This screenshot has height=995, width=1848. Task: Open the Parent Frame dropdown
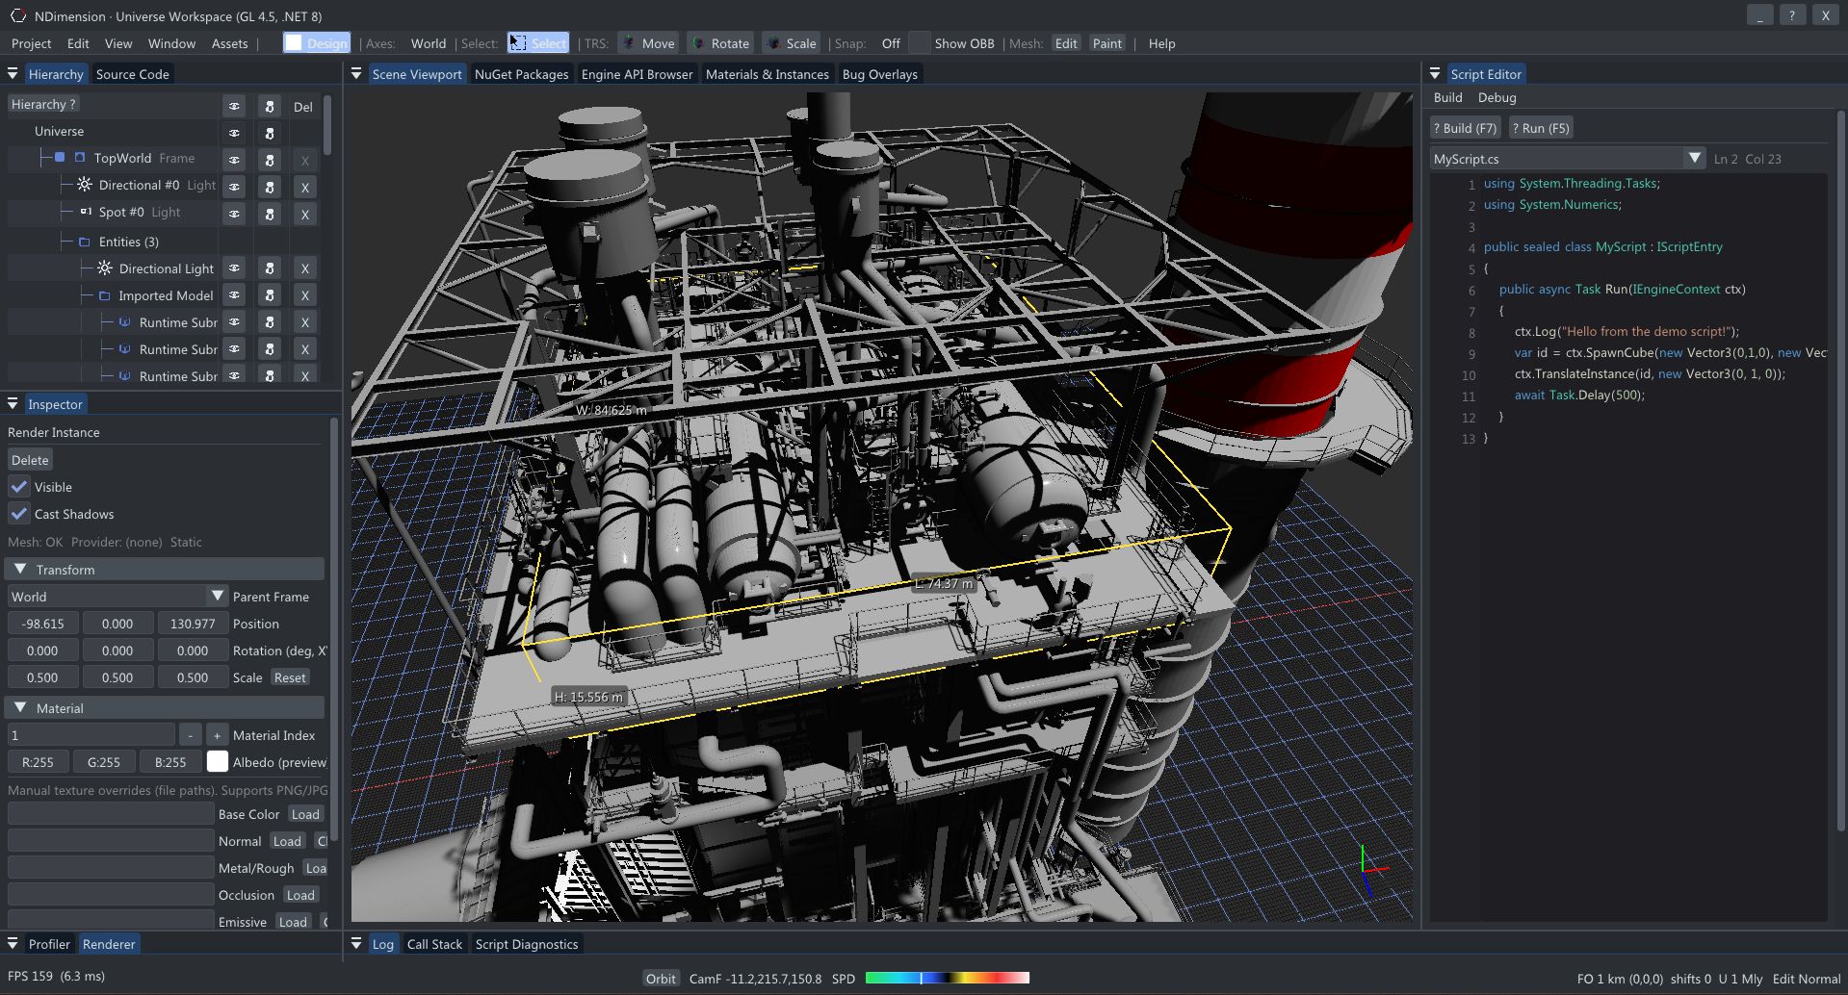click(x=217, y=596)
